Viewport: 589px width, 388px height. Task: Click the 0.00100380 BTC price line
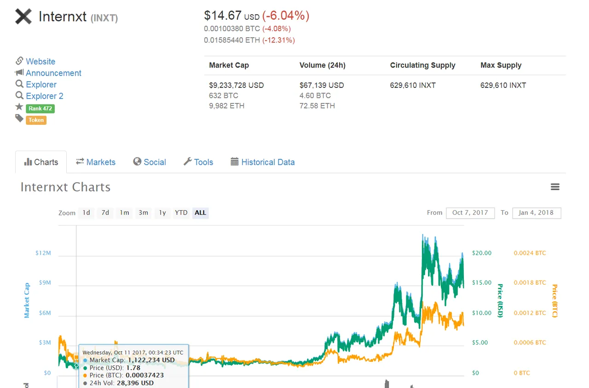247,29
